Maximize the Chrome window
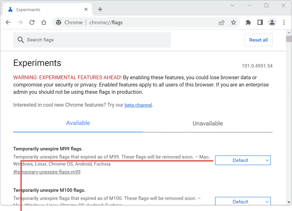Image resolution: width=292 pixels, height=211 pixels. (266, 5)
